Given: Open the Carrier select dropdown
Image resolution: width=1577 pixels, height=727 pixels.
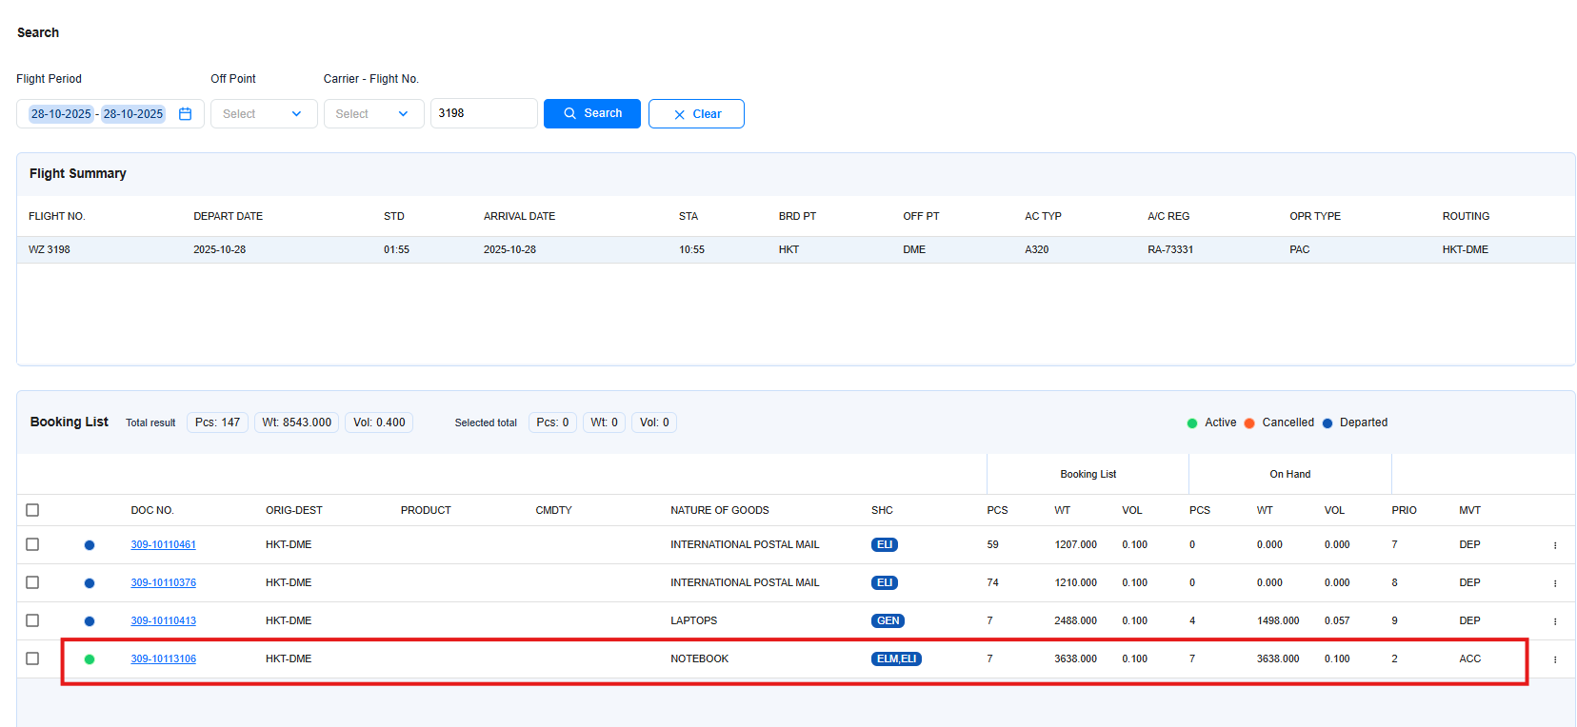Looking at the screenshot, I should pyautogui.click(x=372, y=114).
